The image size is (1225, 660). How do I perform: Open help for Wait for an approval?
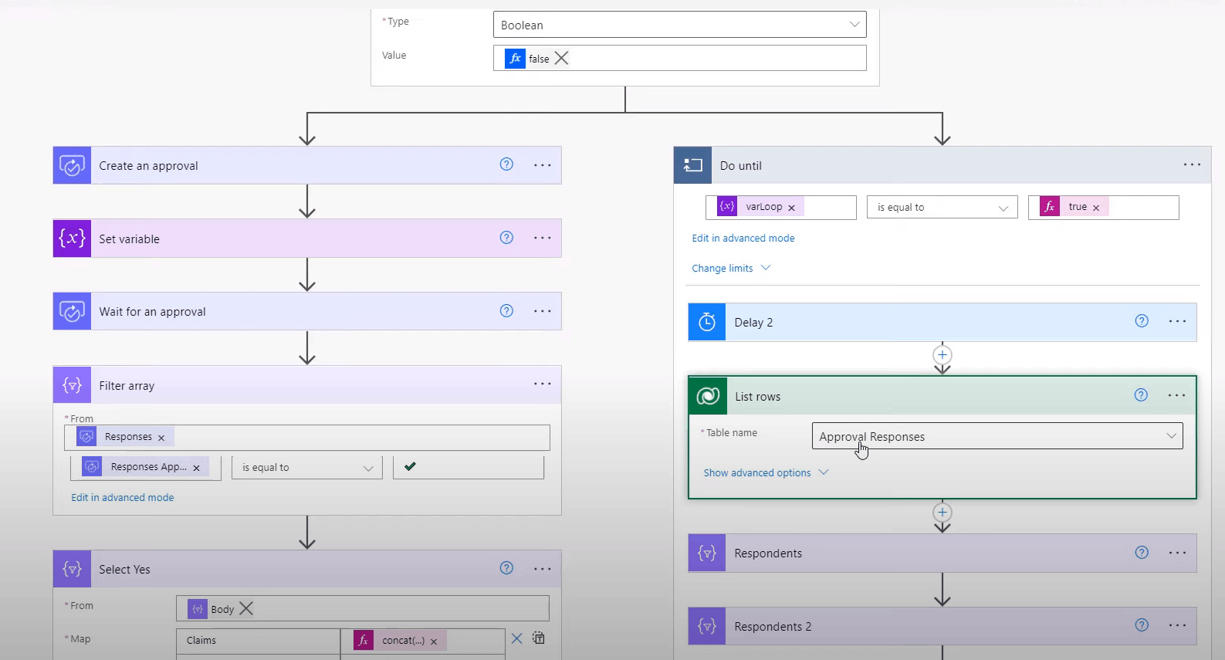506,310
